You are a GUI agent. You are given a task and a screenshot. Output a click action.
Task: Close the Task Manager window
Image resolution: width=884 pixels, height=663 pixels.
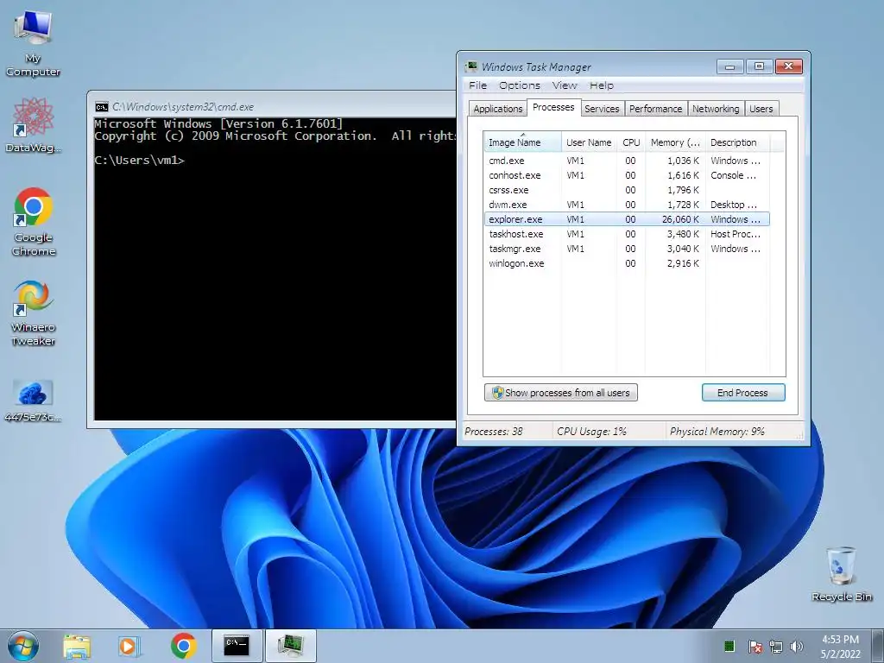789,66
